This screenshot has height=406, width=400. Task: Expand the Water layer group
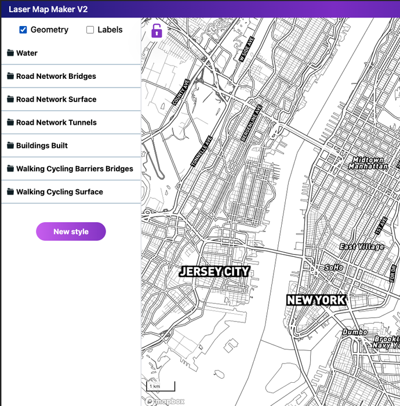coord(71,53)
